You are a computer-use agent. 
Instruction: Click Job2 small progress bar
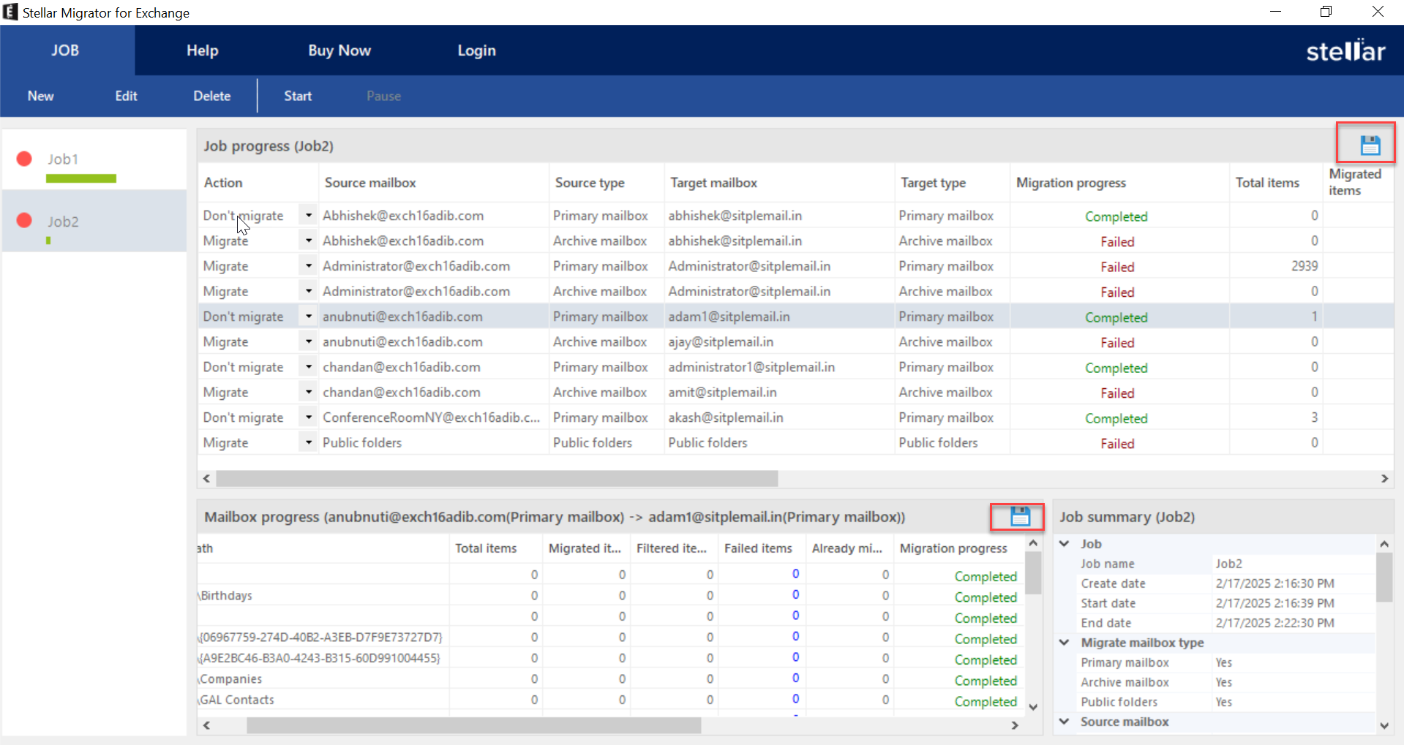pos(48,240)
